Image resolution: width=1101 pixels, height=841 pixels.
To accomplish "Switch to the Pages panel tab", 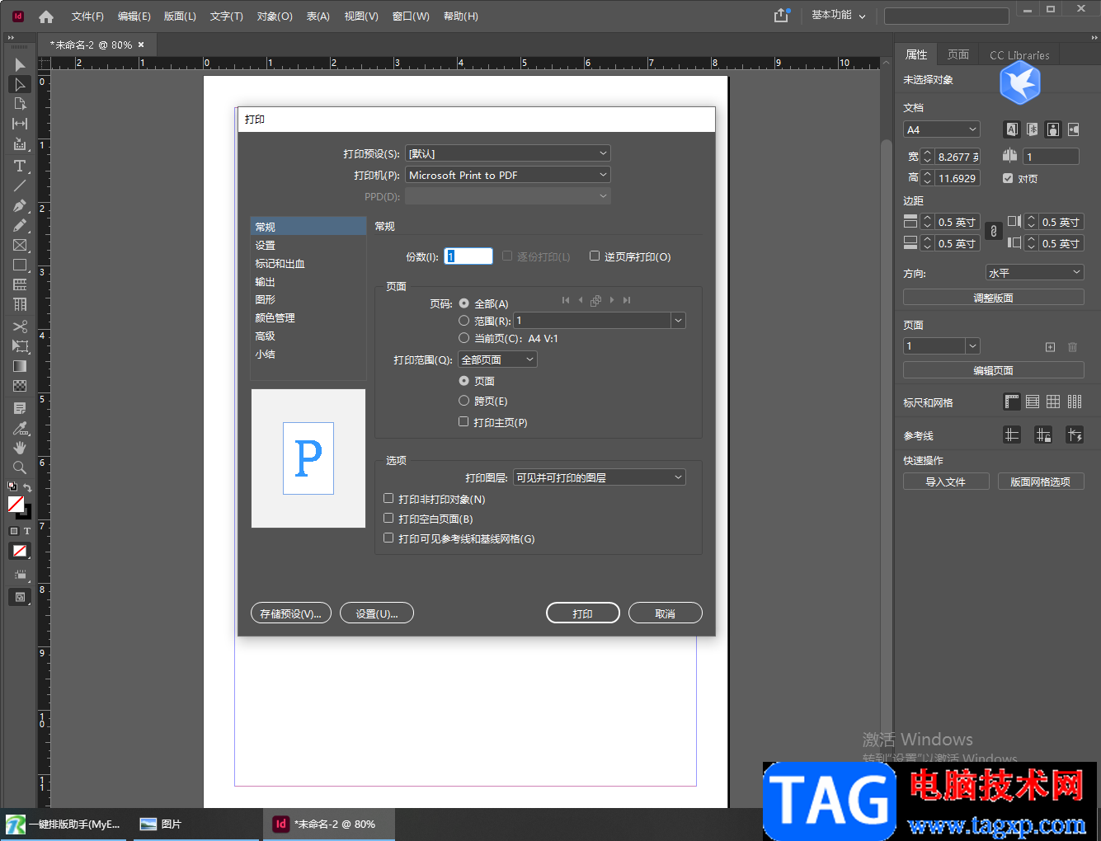I will 958,54.
